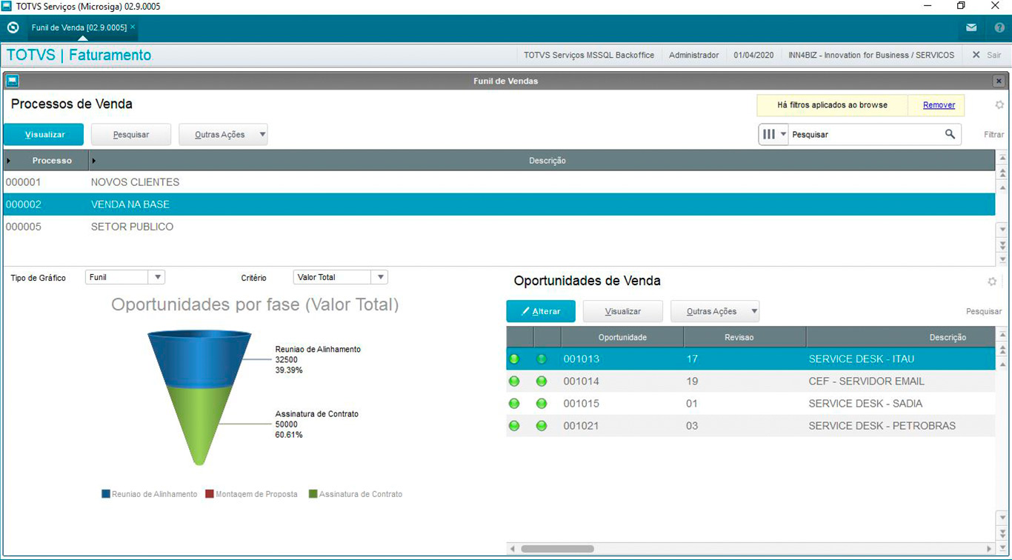The image size is (1012, 560).
Task: Click scroll-right arrow of opportunities horizontal scrollbar
Action: click(x=990, y=549)
